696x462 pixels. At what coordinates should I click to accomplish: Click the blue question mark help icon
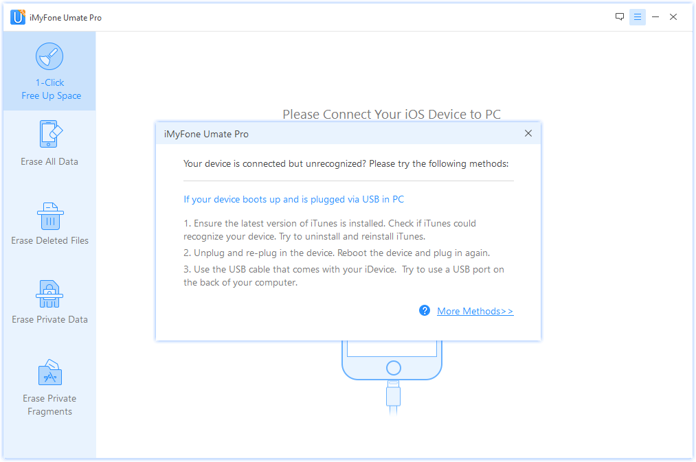pyautogui.click(x=425, y=310)
